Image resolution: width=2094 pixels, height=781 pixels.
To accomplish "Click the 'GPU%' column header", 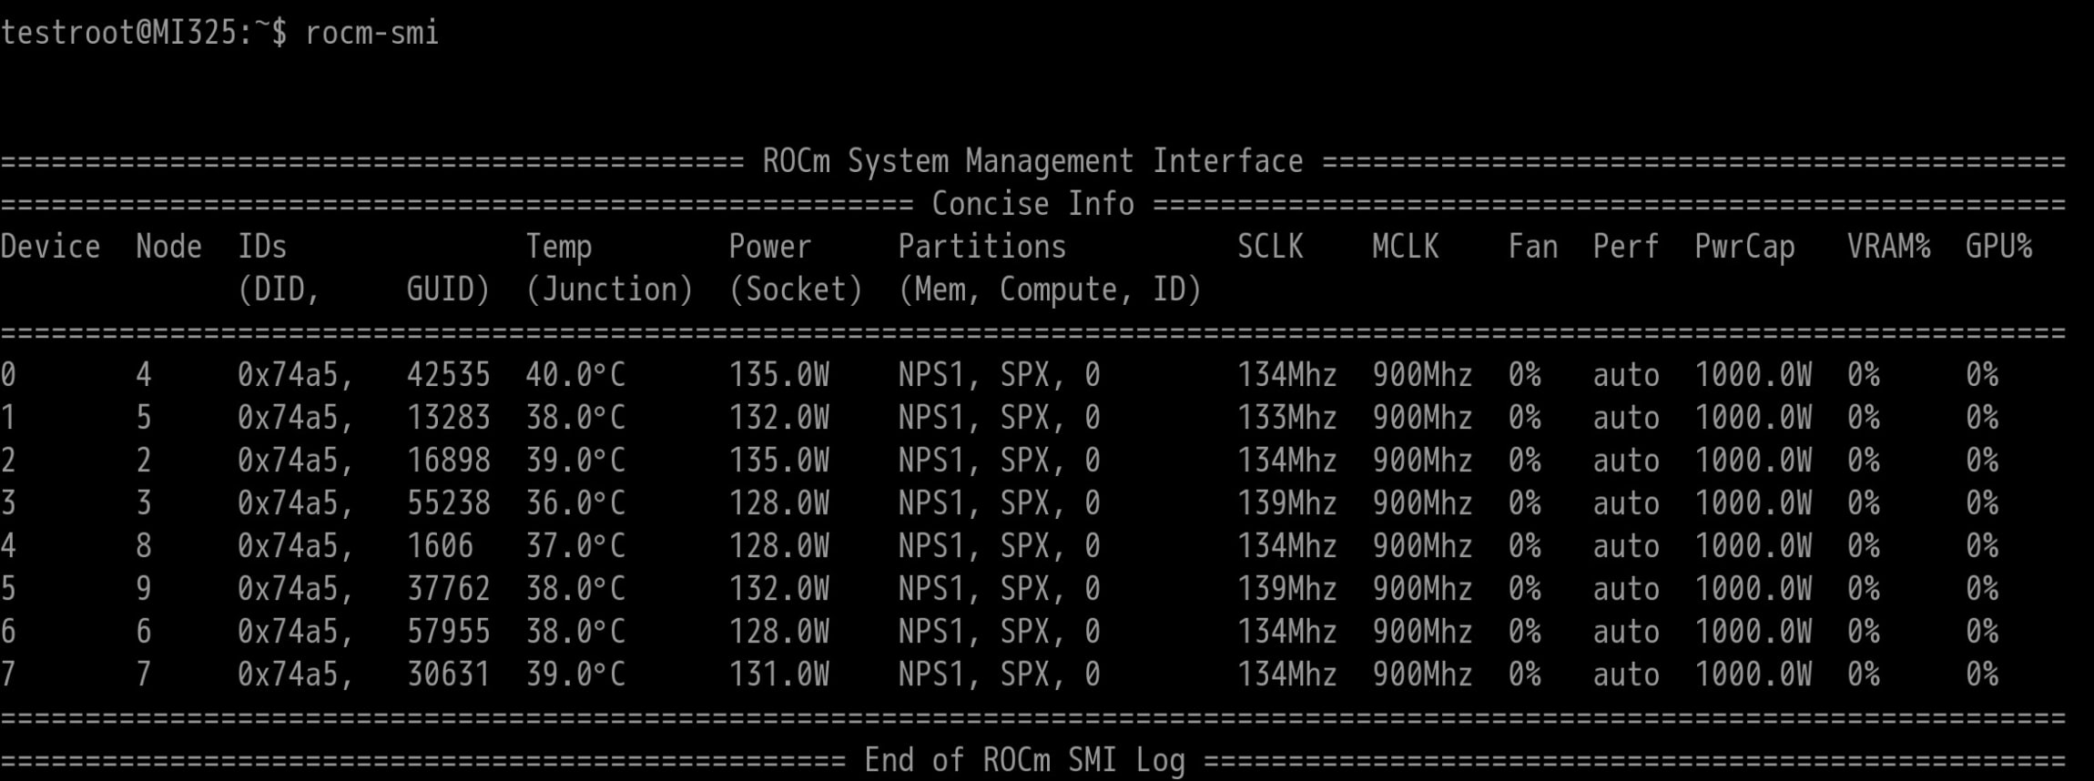I will (x=1998, y=247).
